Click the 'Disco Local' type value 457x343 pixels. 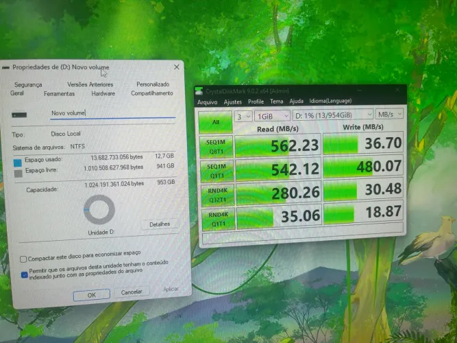[x=66, y=134]
